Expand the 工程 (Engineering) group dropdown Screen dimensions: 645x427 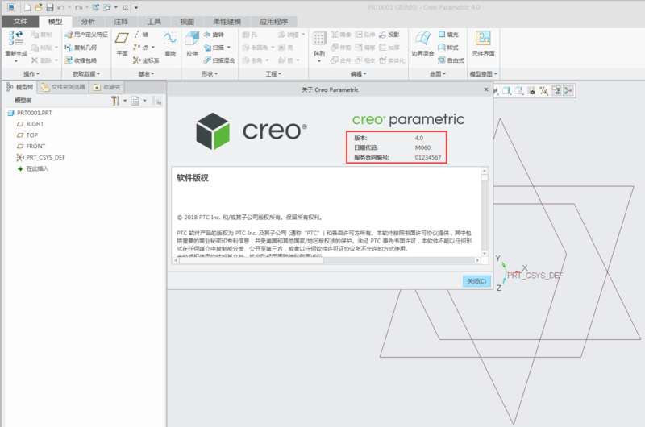pyautogui.click(x=273, y=73)
